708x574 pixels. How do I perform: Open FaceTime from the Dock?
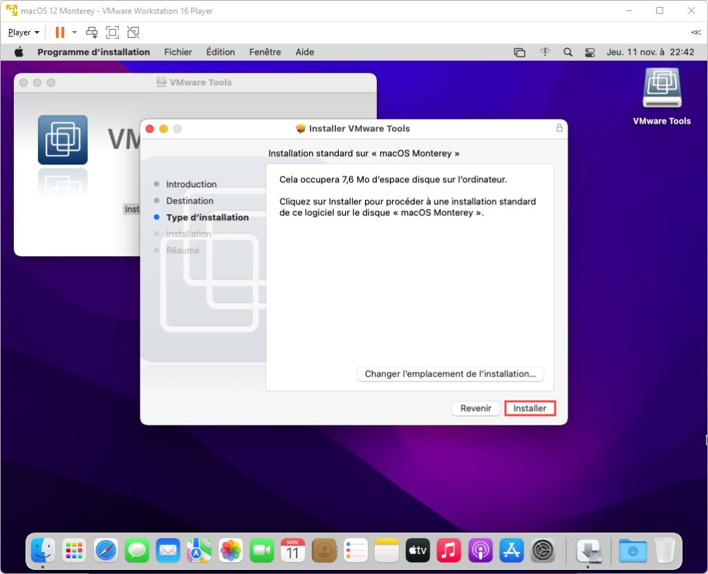(261, 551)
